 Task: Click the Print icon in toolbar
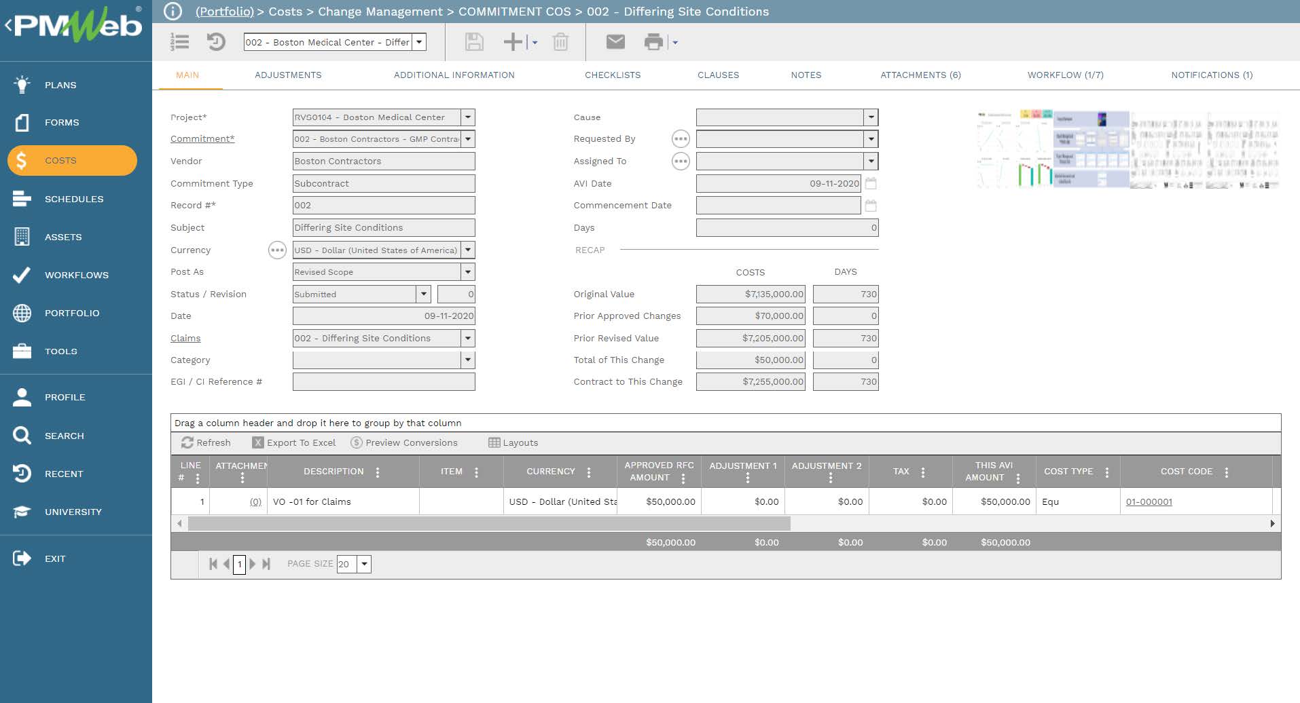[653, 42]
